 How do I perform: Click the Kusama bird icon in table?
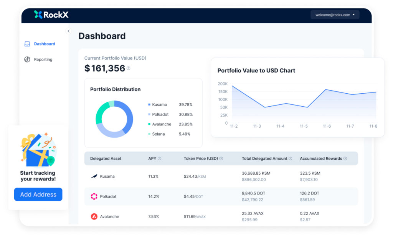94,176
